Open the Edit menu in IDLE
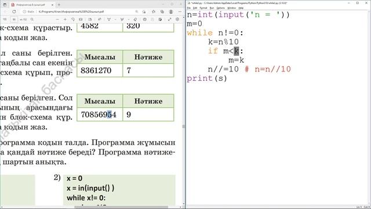This screenshot has width=371, height=209. point(195,8)
